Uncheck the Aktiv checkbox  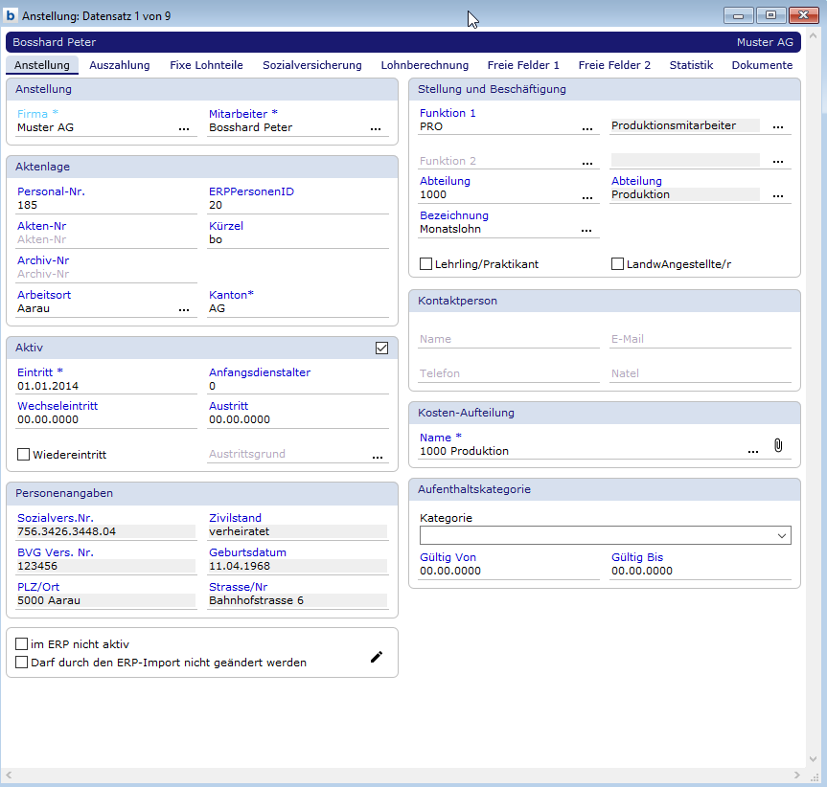(x=382, y=349)
